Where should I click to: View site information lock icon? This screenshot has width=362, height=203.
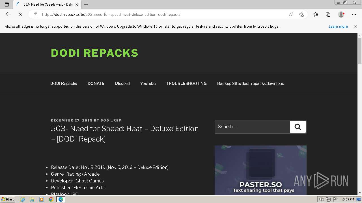pos(36,14)
